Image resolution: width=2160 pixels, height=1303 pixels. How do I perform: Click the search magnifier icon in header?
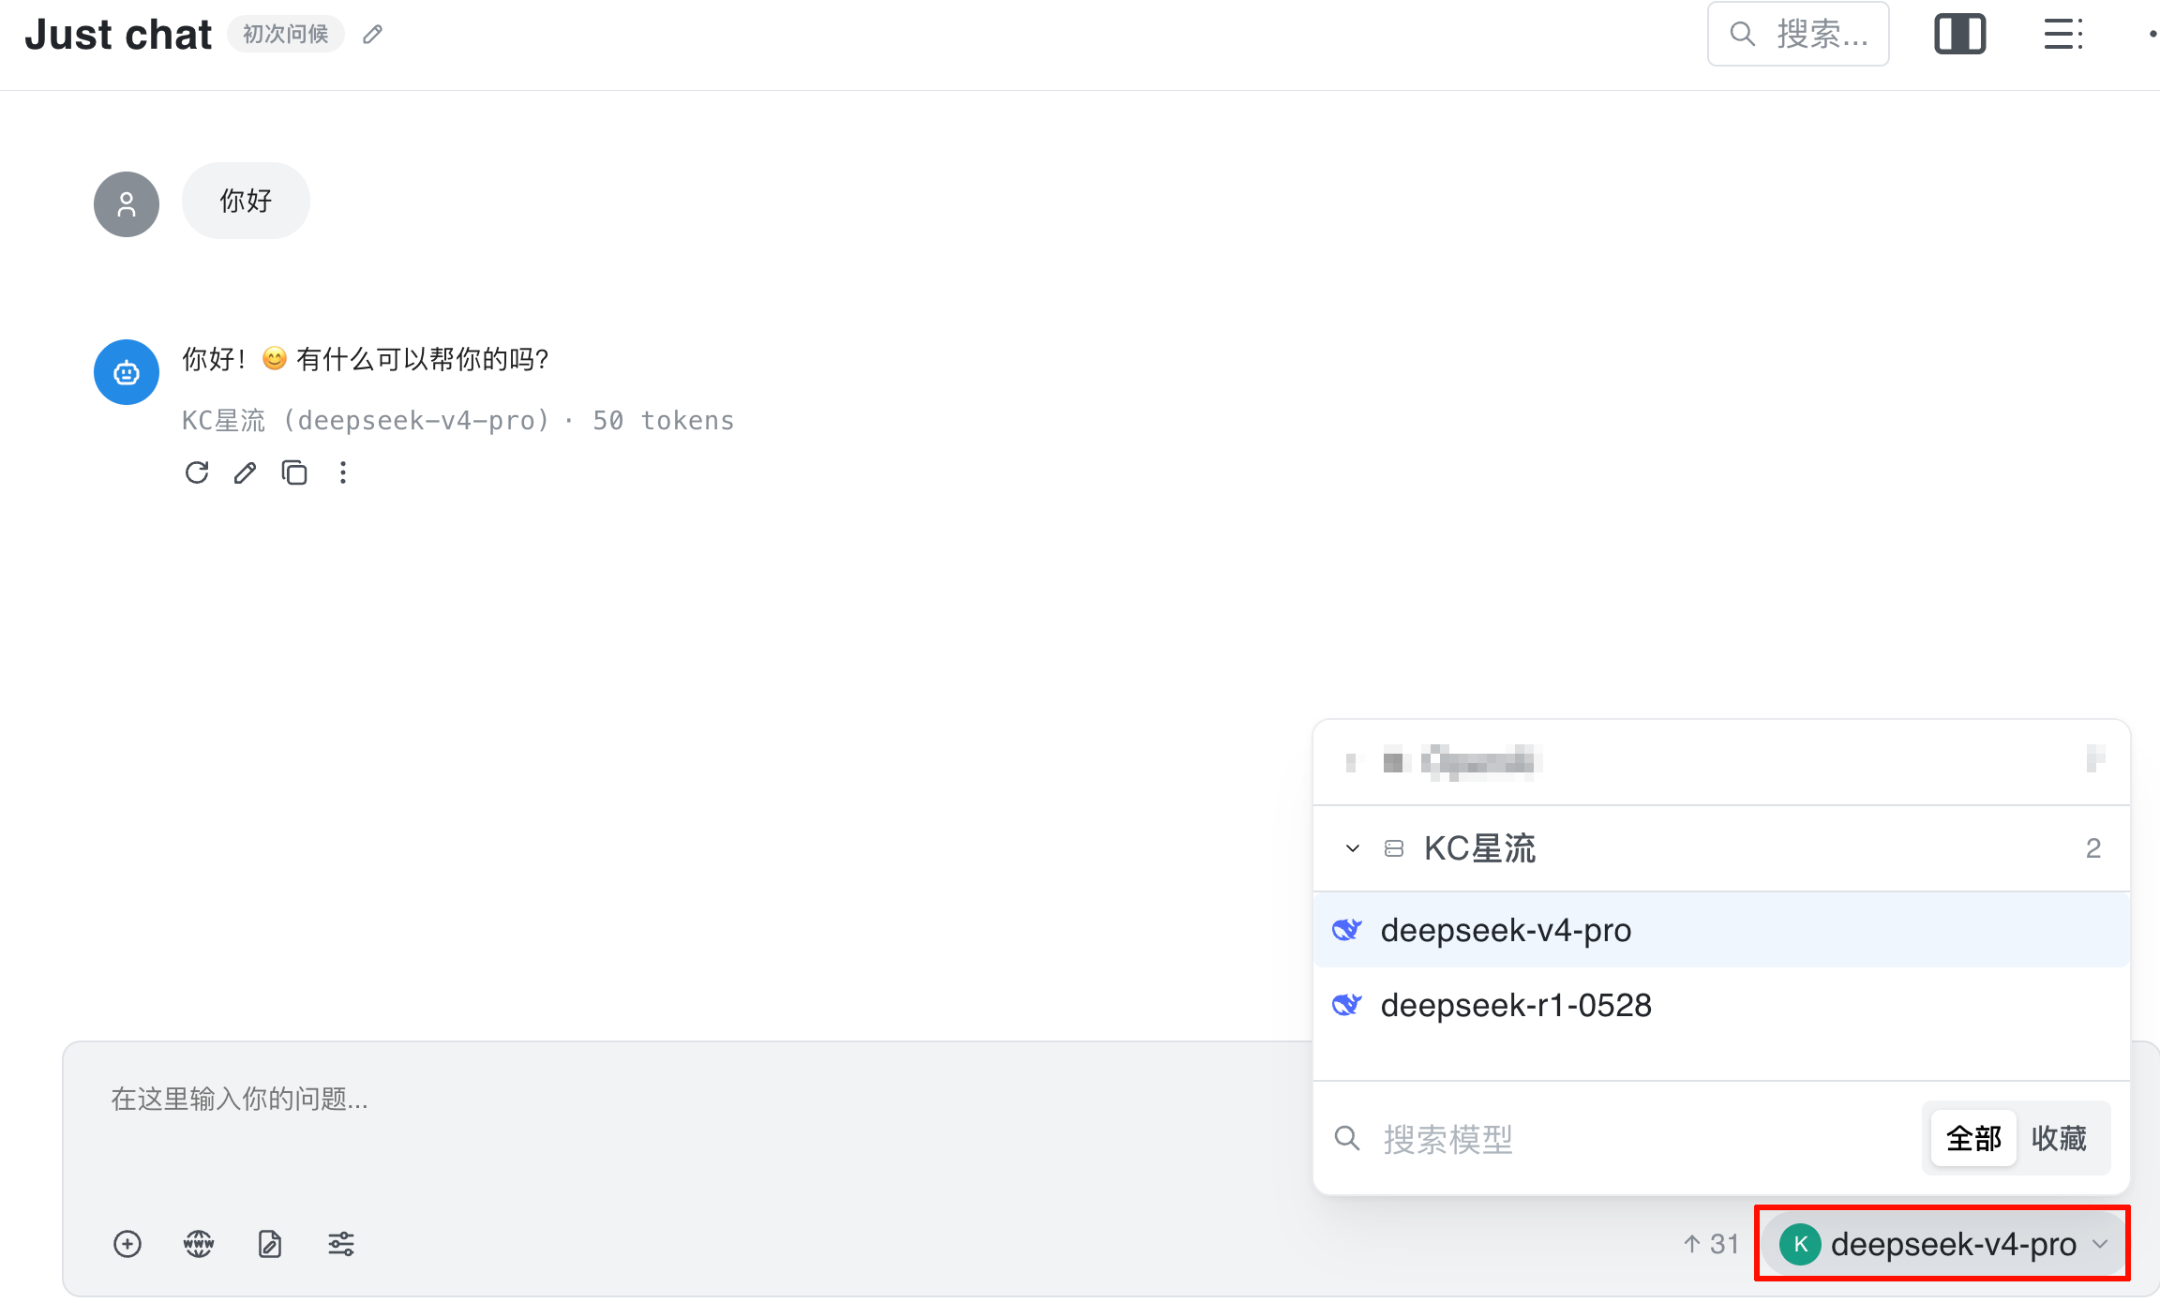(1742, 35)
